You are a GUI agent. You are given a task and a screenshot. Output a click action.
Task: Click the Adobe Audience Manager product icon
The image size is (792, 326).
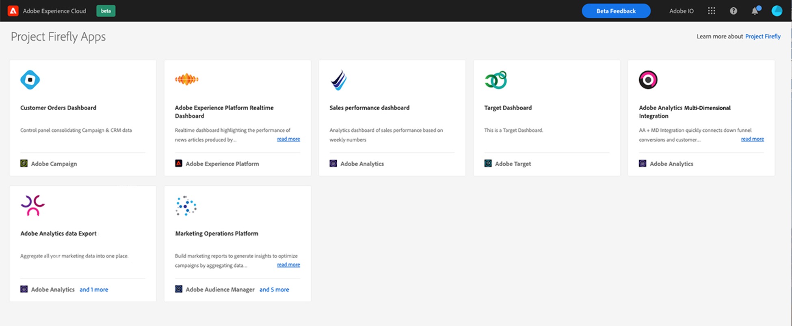click(179, 289)
